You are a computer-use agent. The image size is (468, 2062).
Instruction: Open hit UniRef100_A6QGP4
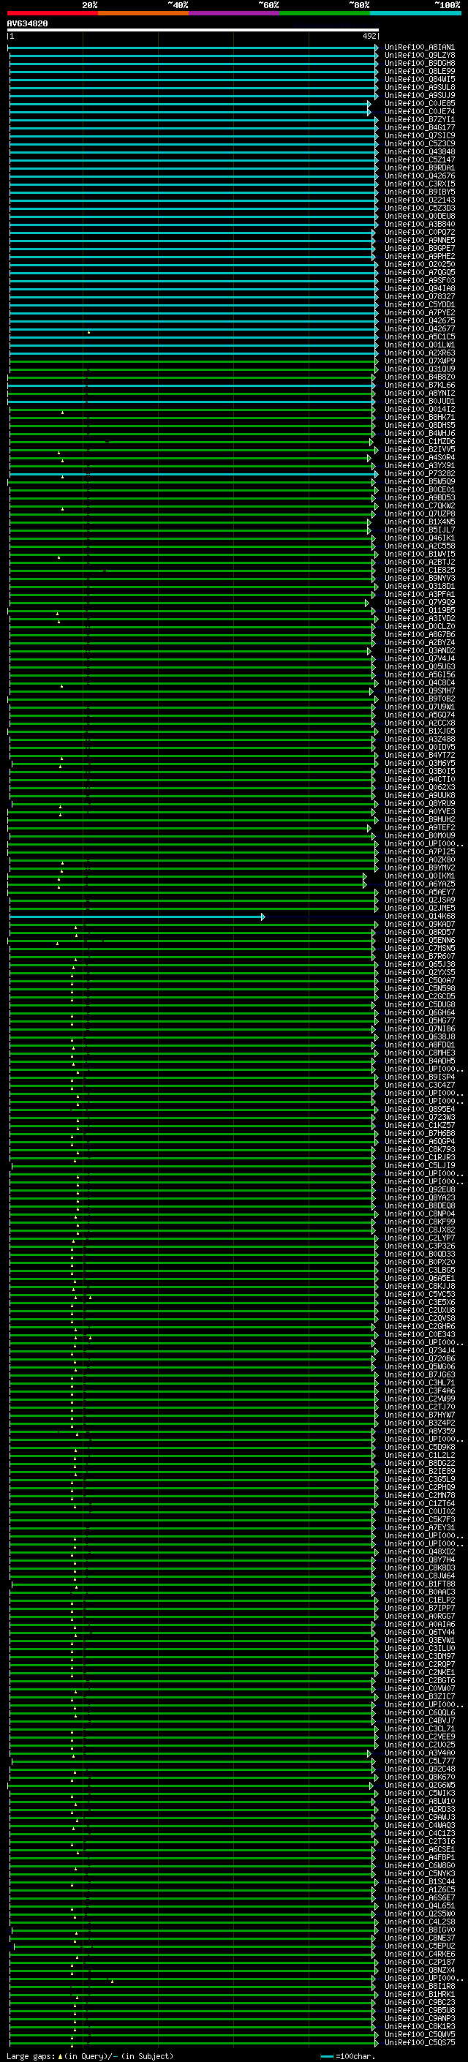tap(420, 1142)
